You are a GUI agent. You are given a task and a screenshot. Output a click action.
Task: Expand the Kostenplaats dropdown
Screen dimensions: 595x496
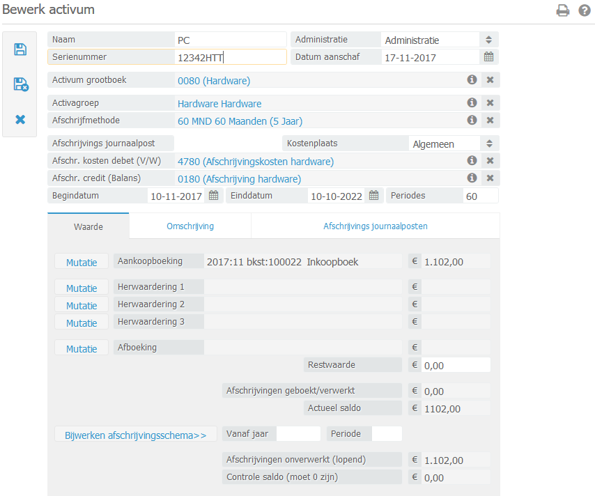pos(488,144)
